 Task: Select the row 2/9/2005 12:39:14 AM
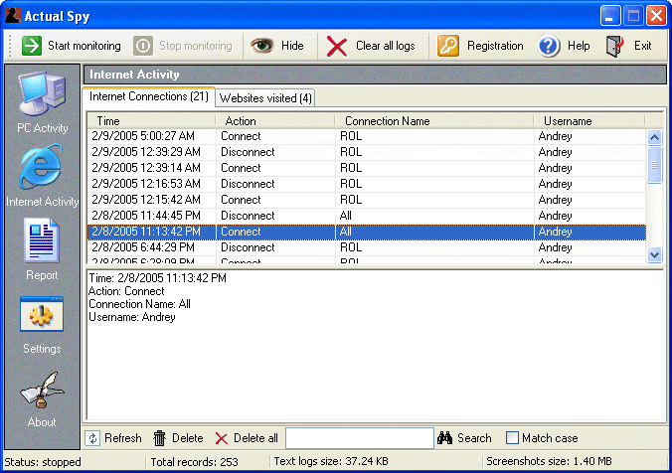(x=367, y=168)
